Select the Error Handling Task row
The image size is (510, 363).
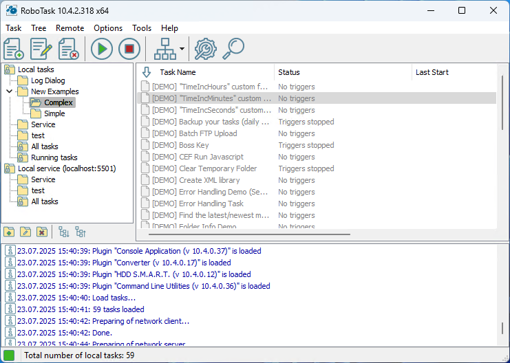[317, 203]
